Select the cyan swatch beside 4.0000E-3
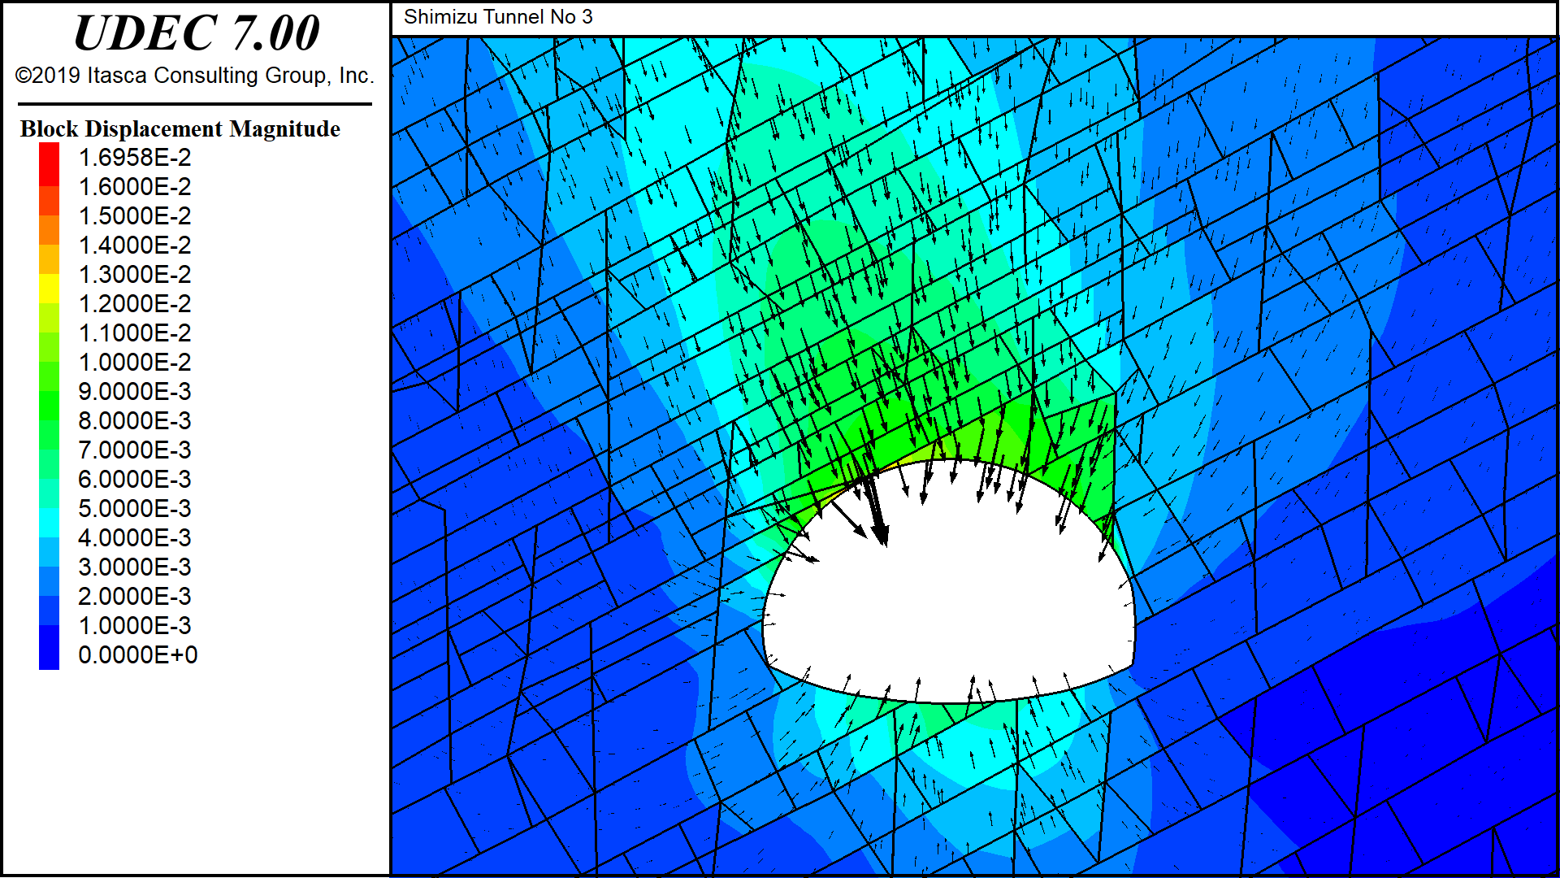 (49, 523)
